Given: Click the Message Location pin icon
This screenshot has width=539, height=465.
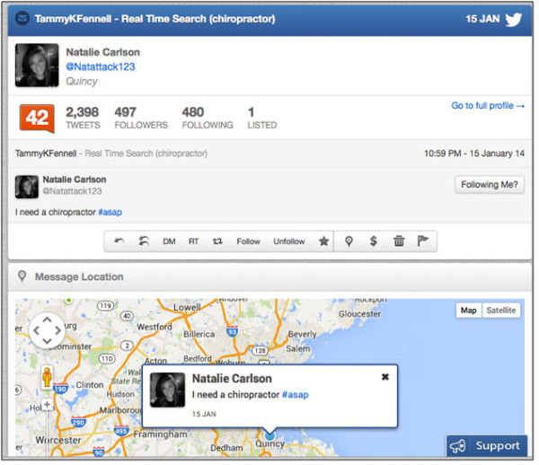Looking at the screenshot, I should point(22,276).
